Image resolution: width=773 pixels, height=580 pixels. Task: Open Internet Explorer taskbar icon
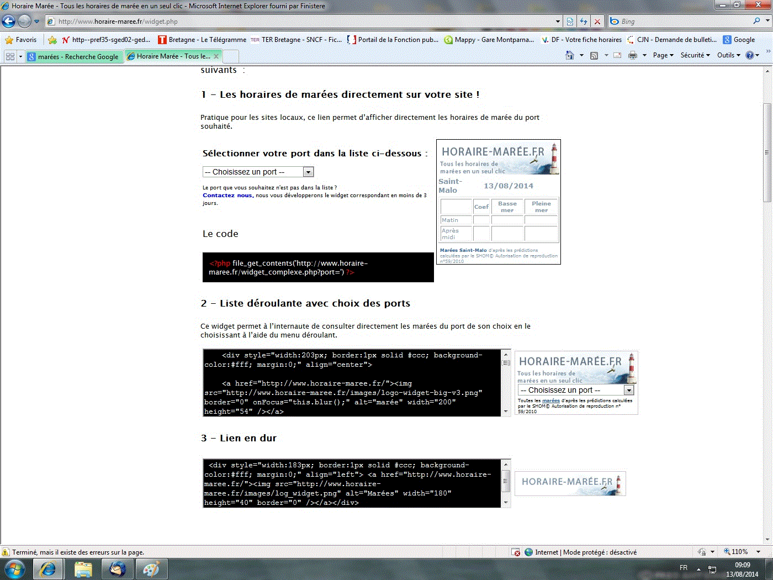pos(48,569)
